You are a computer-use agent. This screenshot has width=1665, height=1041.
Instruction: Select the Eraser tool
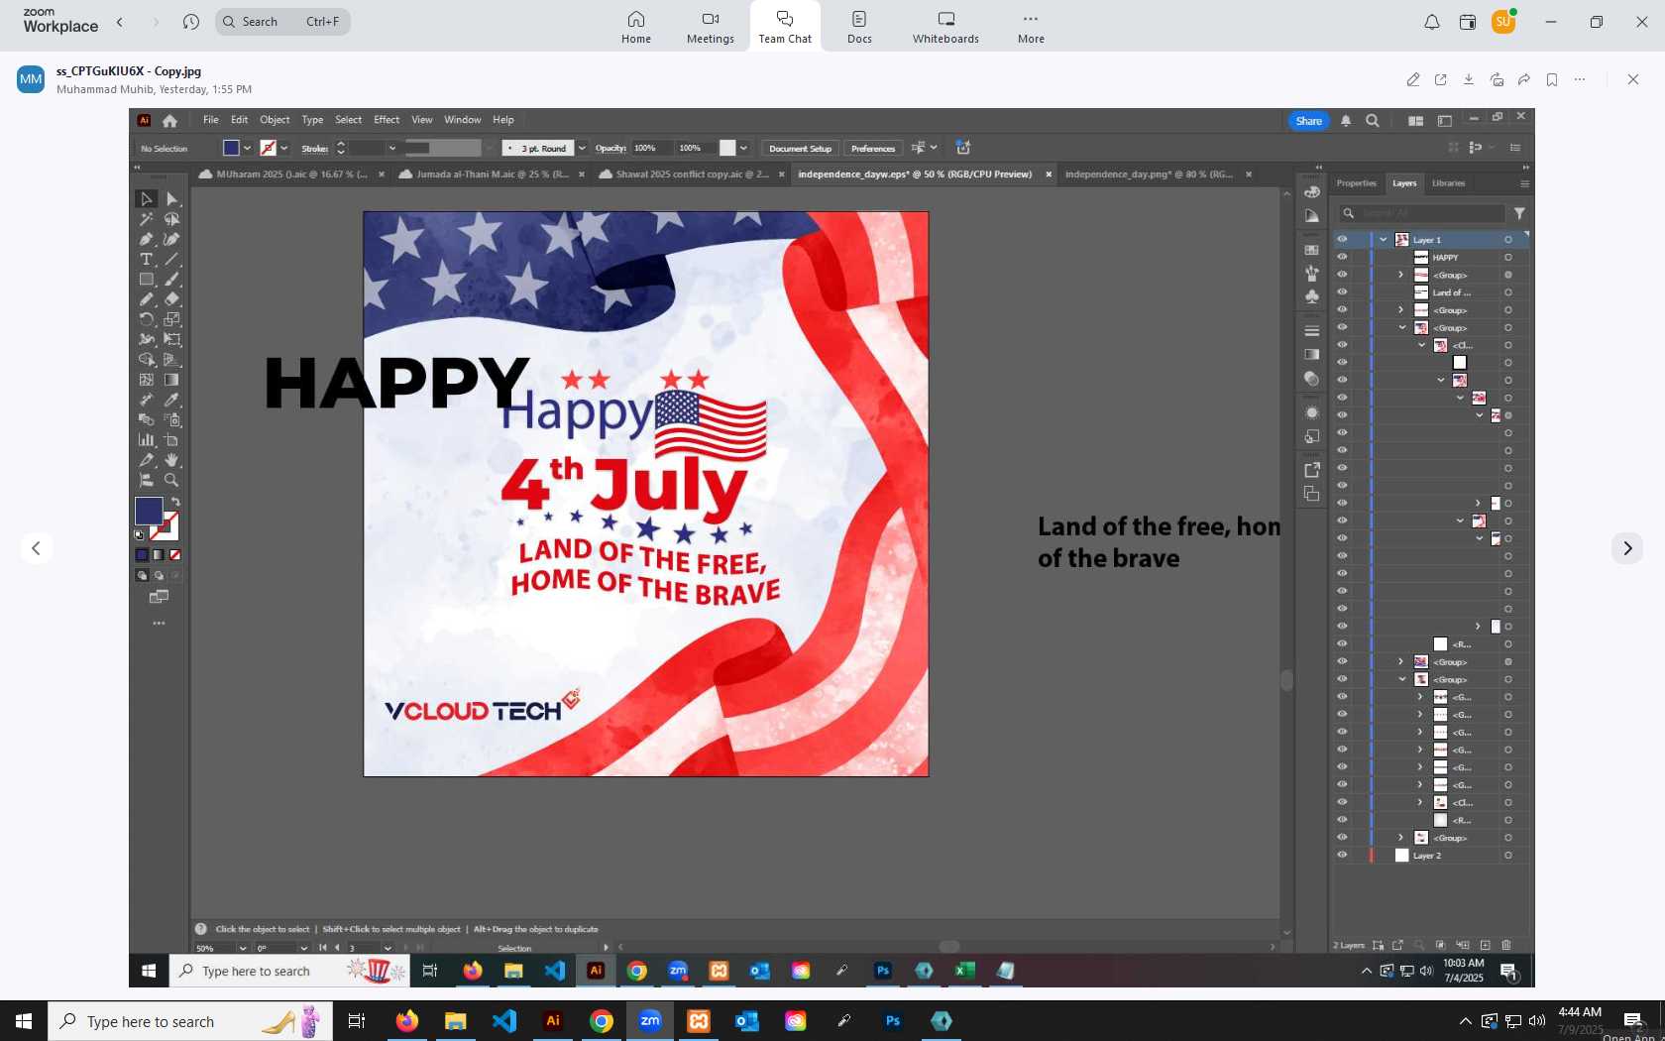click(172, 299)
